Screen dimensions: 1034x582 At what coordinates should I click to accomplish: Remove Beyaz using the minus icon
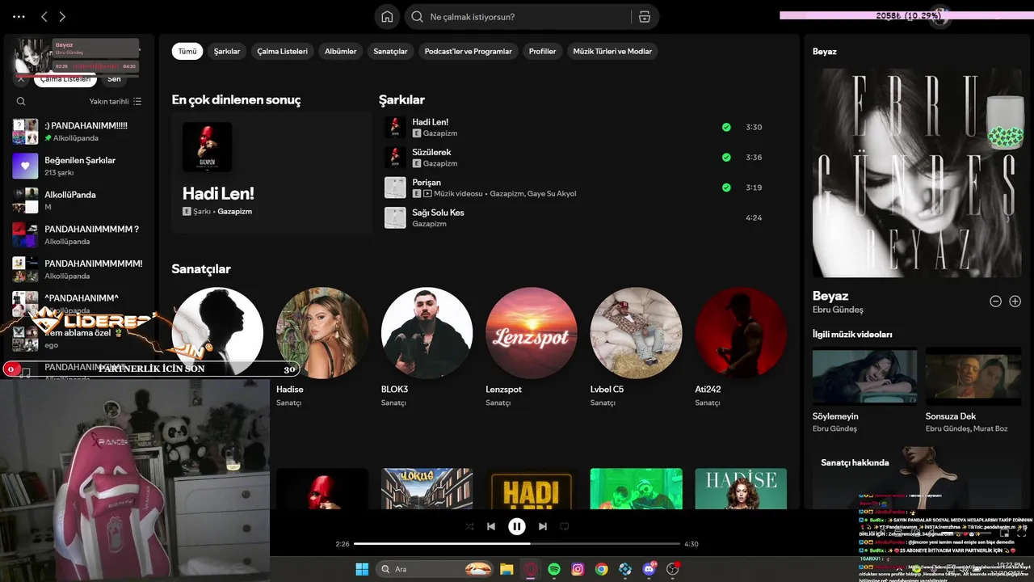coord(996,302)
